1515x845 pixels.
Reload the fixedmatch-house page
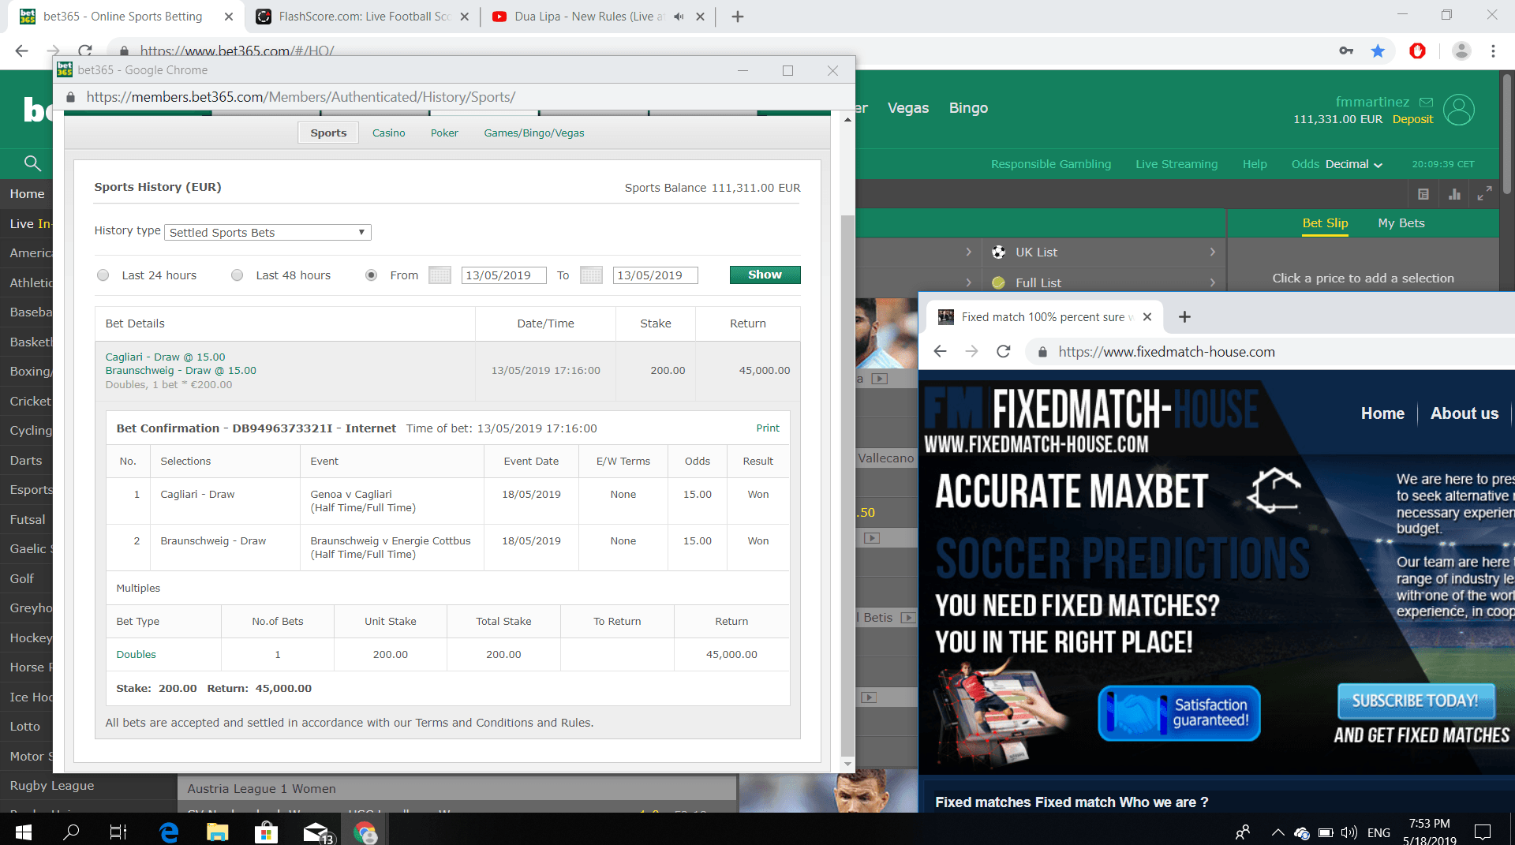(x=1003, y=352)
